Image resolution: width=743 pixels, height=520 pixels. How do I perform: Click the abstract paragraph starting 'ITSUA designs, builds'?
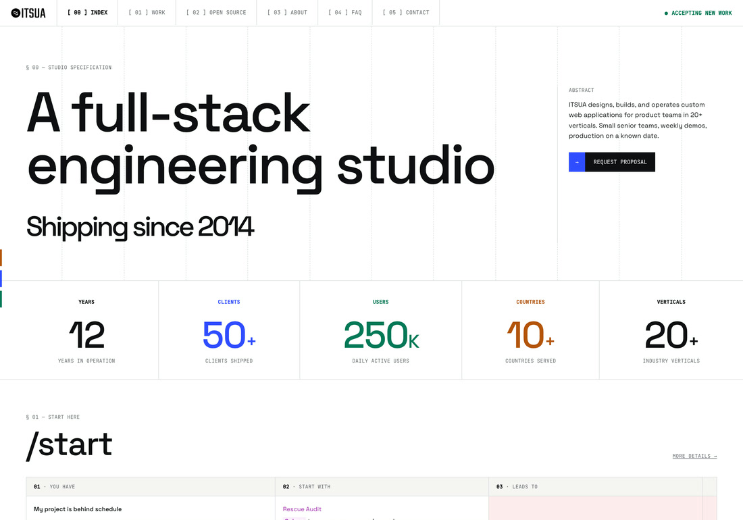tap(638, 120)
